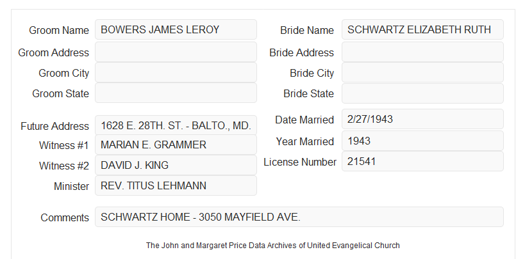The width and height of the screenshot is (516, 259).
Task: Click the Bride State field
Action: [422, 93]
